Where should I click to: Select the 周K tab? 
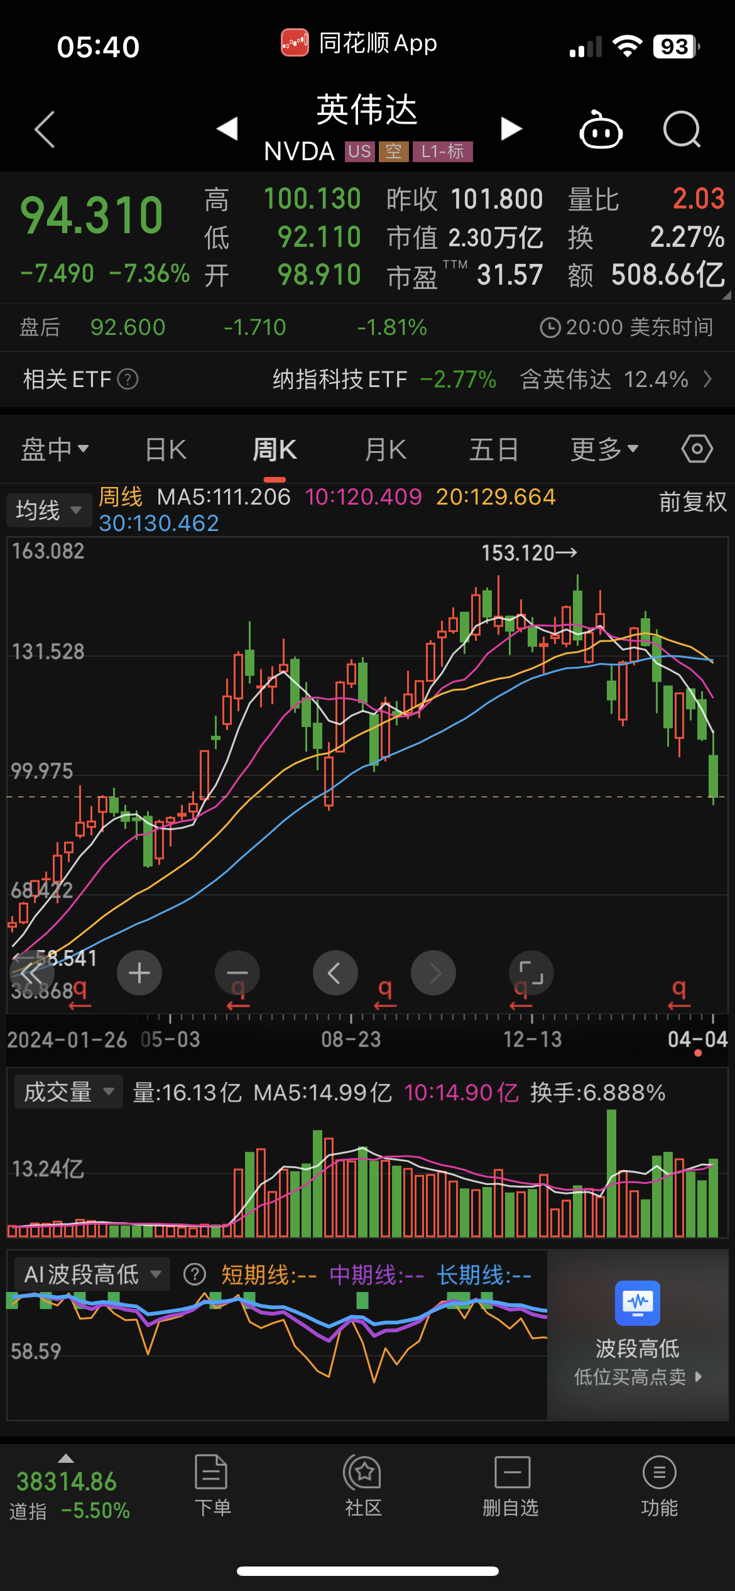(275, 450)
